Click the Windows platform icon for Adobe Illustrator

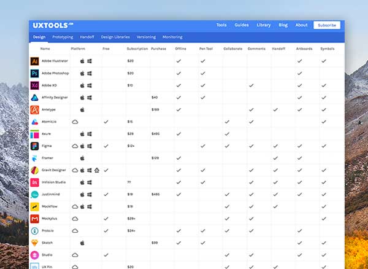click(x=90, y=61)
